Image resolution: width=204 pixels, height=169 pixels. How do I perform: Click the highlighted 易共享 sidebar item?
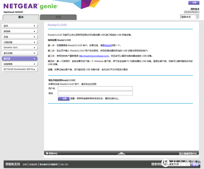pos(20,59)
